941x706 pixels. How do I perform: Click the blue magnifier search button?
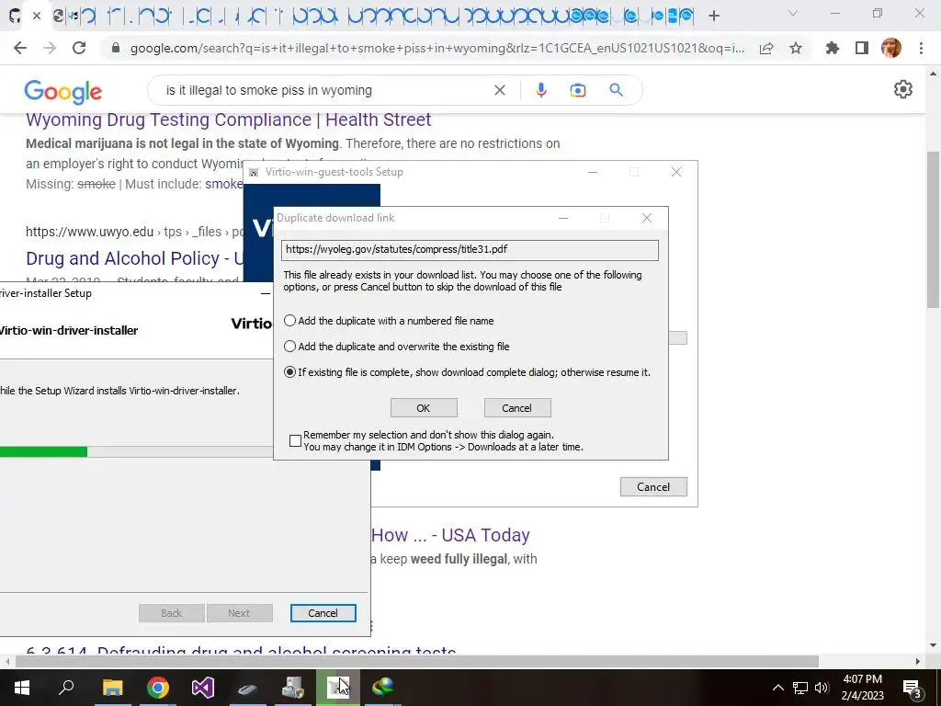[x=616, y=90]
